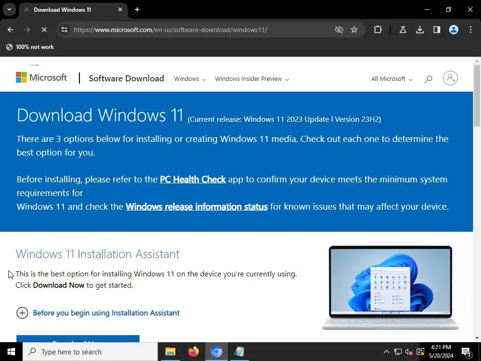Open the PC Health Check link
Screen dimensions: 481x361
193,179
